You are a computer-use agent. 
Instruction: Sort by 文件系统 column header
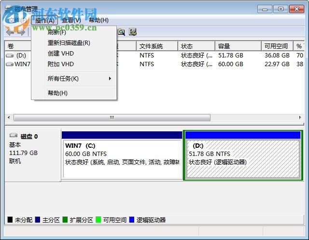[157, 46]
